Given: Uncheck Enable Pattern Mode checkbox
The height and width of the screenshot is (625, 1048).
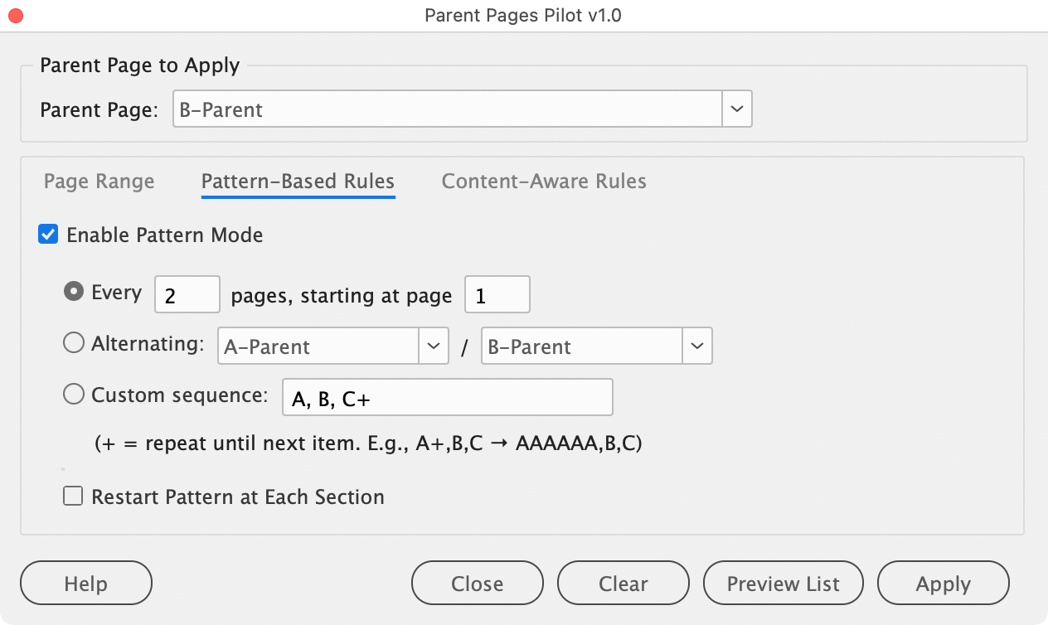Looking at the screenshot, I should click(49, 235).
